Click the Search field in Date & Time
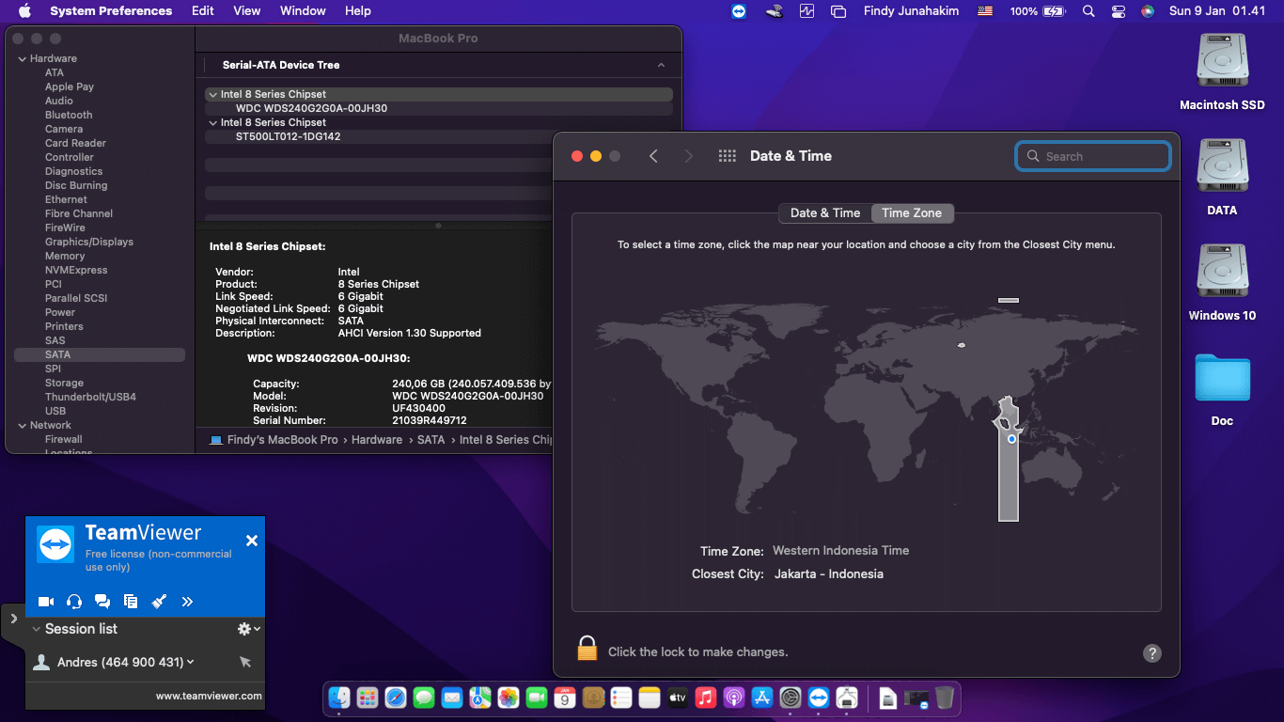This screenshot has width=1284, height=722. coord(1093,156)
